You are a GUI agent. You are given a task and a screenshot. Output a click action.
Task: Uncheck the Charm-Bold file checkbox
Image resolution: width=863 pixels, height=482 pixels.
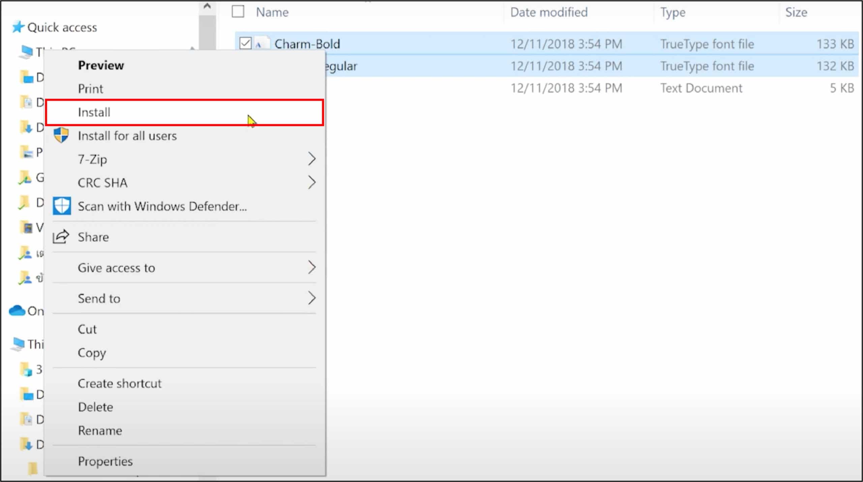(x=245, y=44)
